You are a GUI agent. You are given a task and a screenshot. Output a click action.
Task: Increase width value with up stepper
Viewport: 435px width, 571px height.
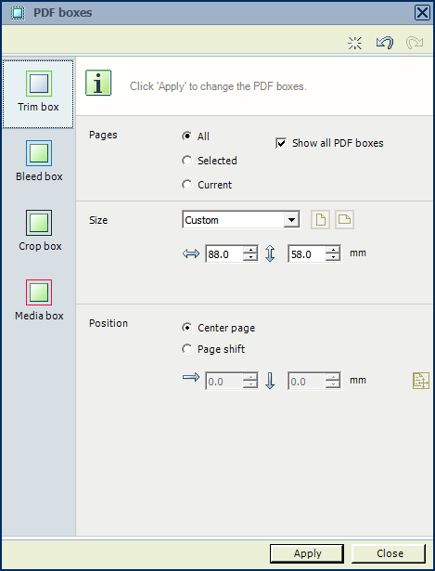pos(250,250)
